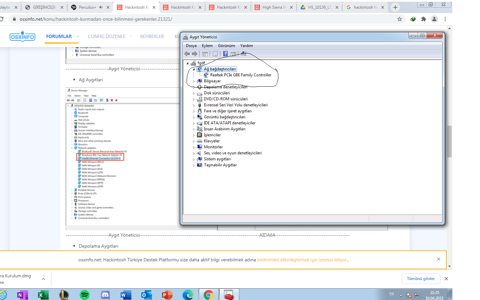
Task: Open the Eylem menu
Action: coord(207,46)
